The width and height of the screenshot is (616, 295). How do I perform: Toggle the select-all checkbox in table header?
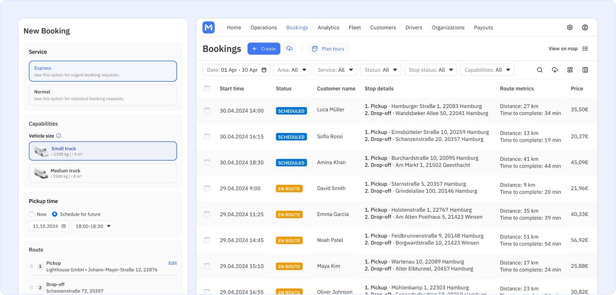click(207, 89)
